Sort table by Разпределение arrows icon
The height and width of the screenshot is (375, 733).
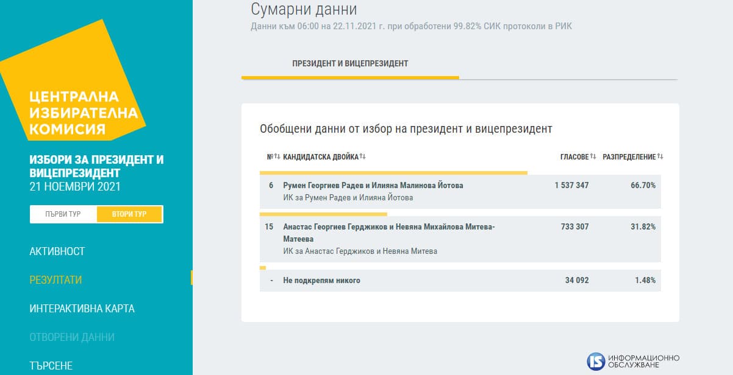tap(660, 157)
